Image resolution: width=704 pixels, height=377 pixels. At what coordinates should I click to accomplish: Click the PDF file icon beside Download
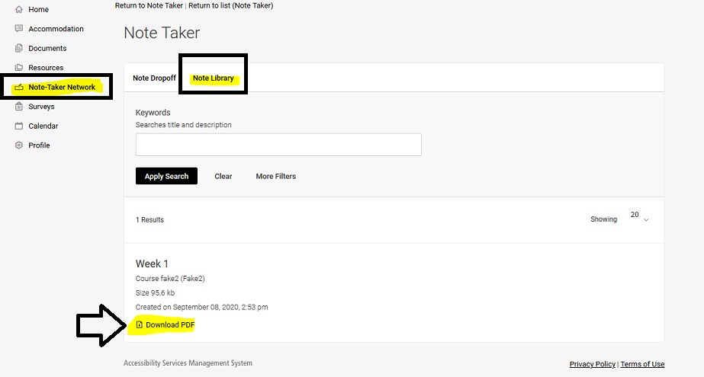(x=140, y=325)
